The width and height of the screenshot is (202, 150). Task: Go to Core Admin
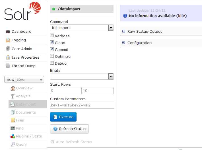click(22, 49)
